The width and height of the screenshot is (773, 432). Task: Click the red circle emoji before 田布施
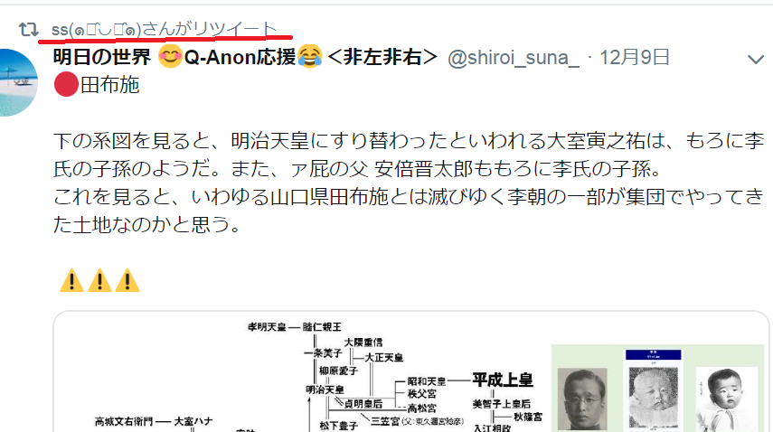pyautogui.click(x=66, y=85)
